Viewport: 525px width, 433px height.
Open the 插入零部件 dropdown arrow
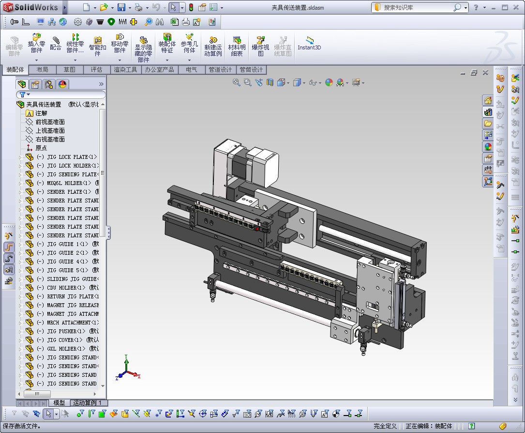(x=36, y=61)
